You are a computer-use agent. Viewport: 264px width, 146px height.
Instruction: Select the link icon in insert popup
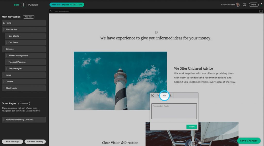click(158, 95)
